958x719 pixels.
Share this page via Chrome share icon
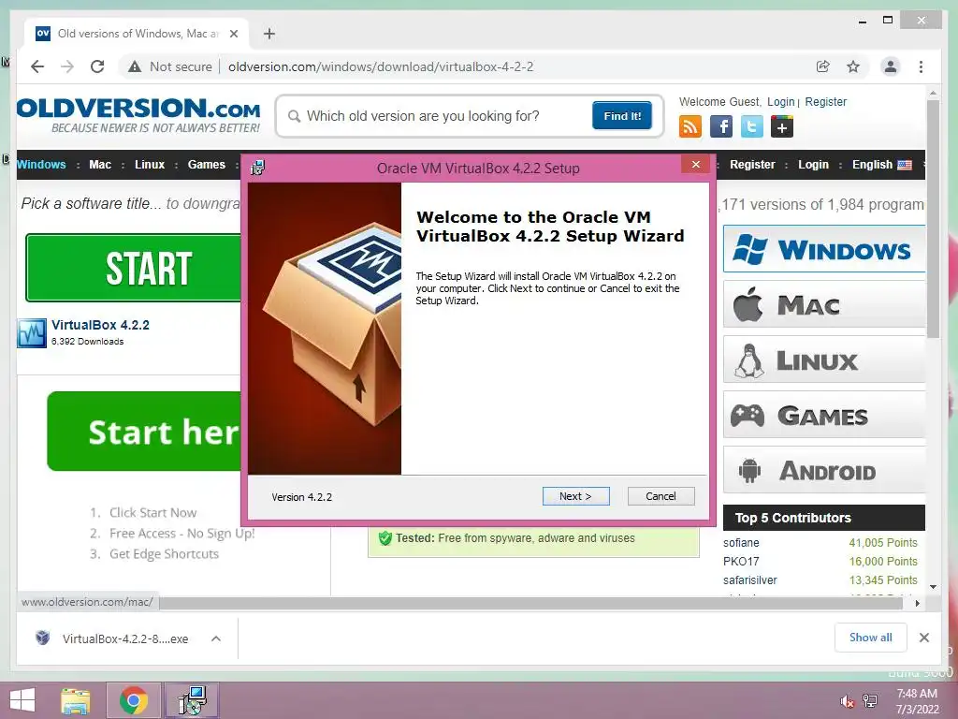[823, 66]
